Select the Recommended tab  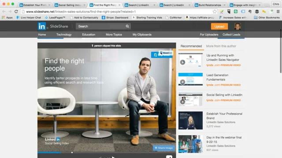[x=191, y=46]
